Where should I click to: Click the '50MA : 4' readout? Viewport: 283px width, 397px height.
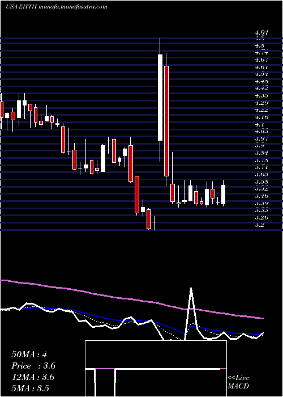[29, 354]
